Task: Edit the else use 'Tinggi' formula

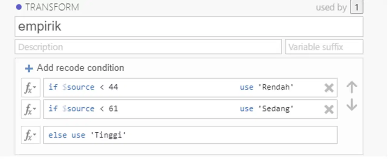Action: pos(190,135)
